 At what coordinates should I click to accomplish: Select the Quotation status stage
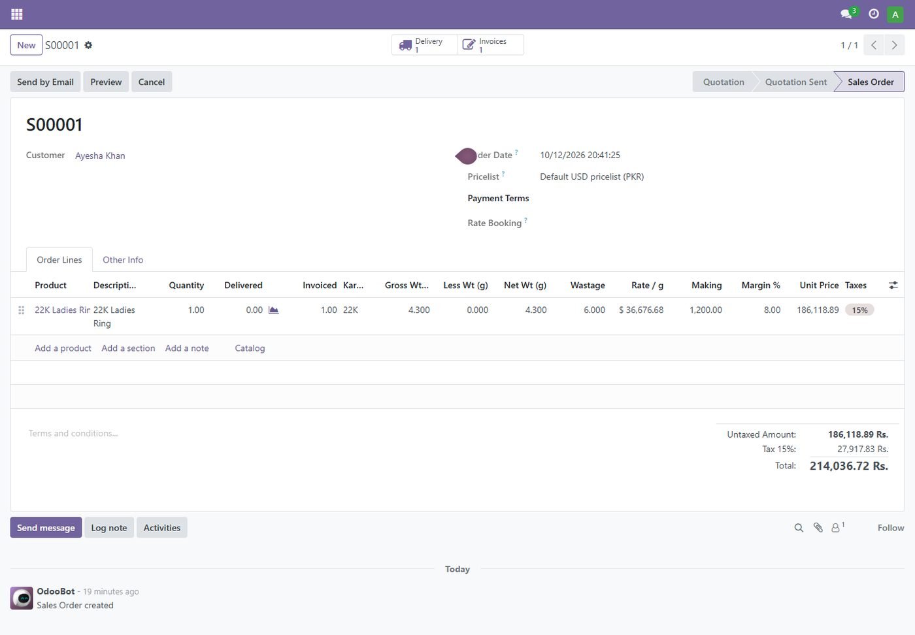[x=724, y=82]
